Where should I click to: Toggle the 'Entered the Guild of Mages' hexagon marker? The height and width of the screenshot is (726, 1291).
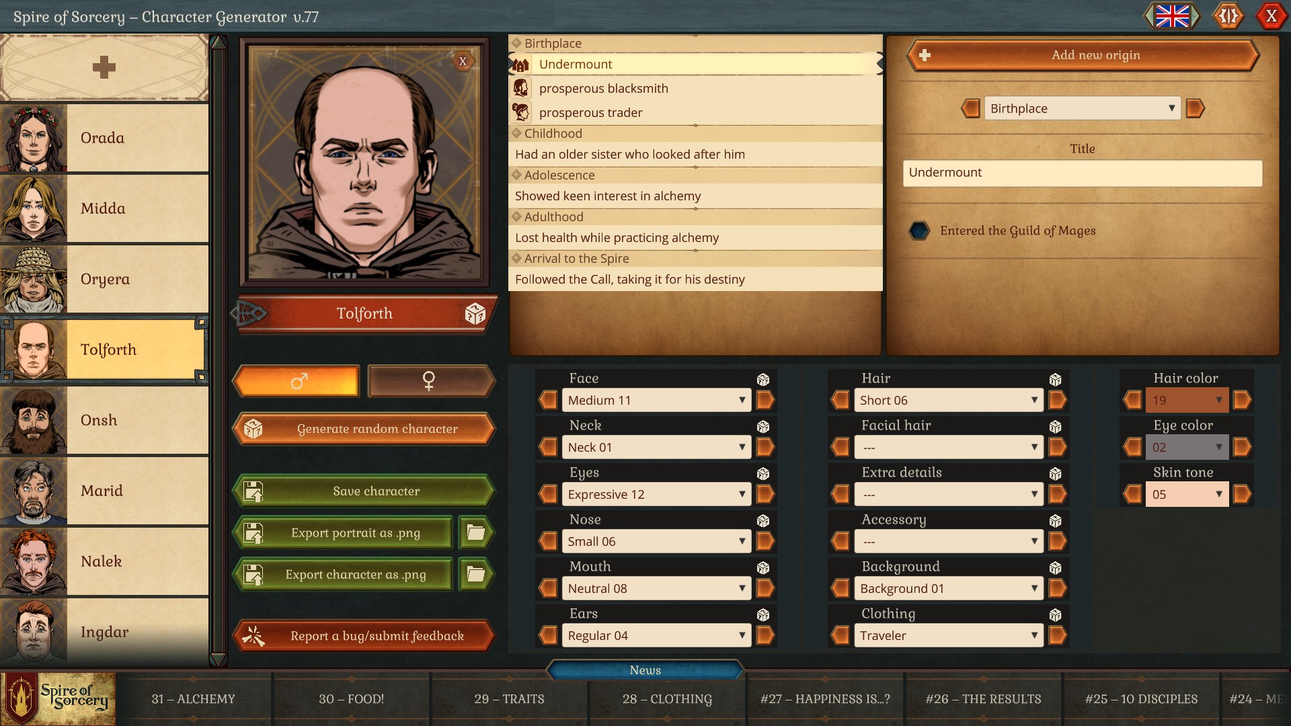click(x=920, y=231)
